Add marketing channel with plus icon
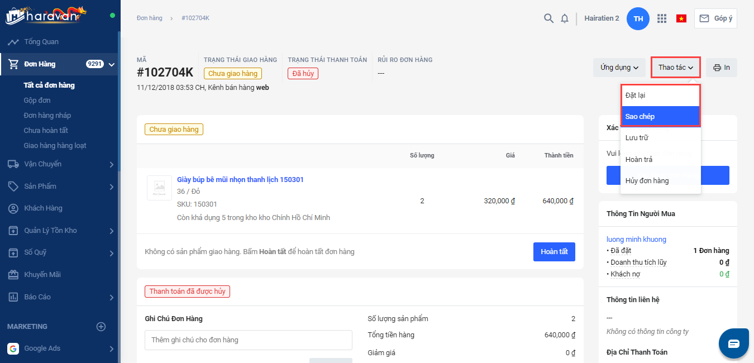This screenshot has height=363, width=754. 101,327
